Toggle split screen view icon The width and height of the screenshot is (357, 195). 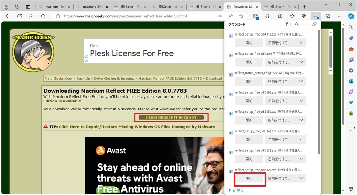pos(280,16)
